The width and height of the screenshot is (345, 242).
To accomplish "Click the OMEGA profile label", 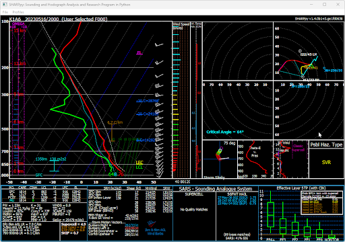I will click(18, 24).
